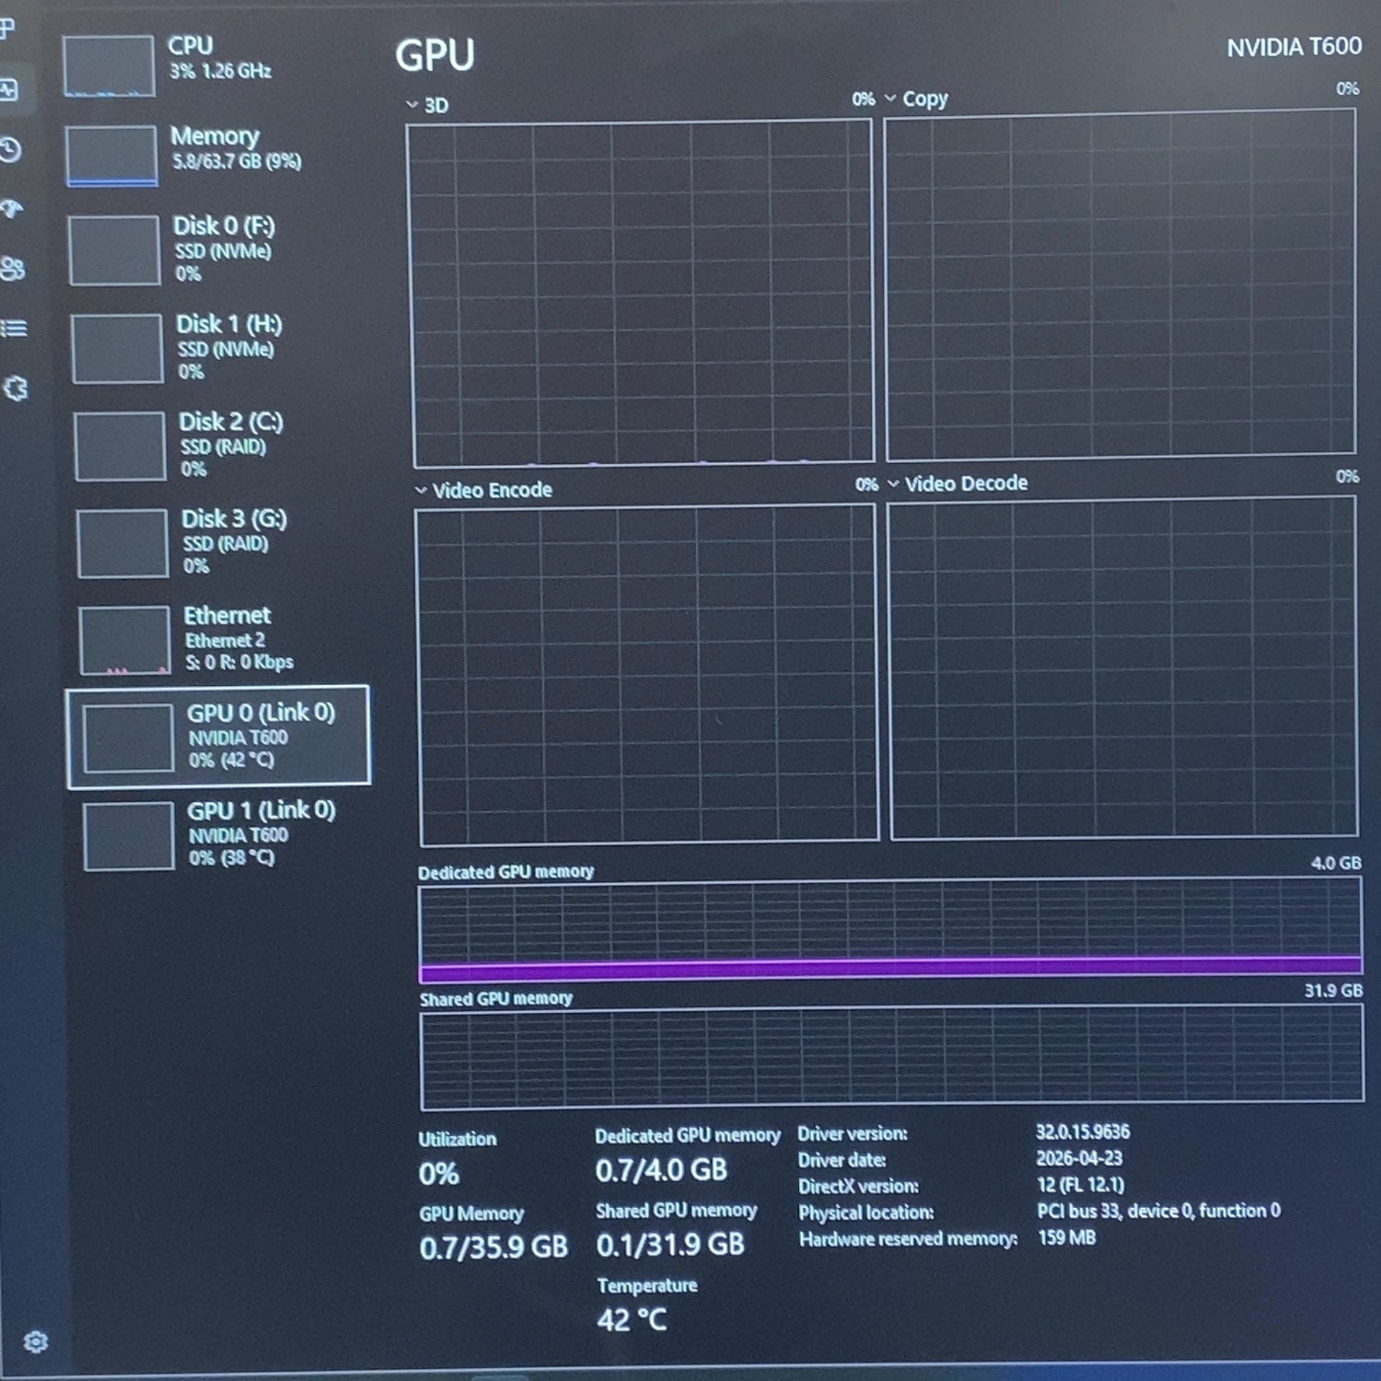Open the 3D engine dropdown chevron
Viewport: 1381px width, 1381px height.
tap(412, 105)
